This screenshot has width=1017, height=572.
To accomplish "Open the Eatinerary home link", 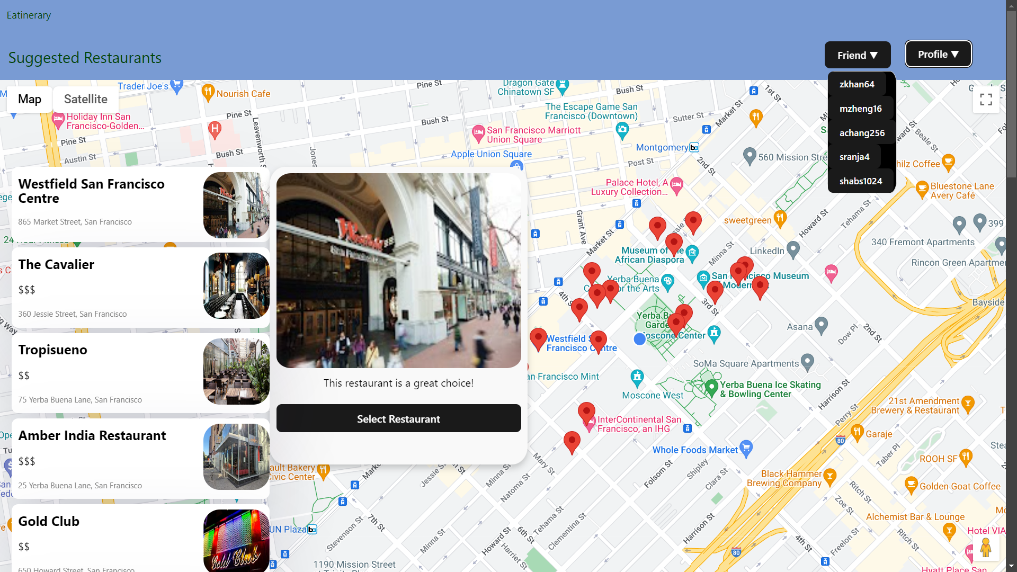I will point(29,15).
